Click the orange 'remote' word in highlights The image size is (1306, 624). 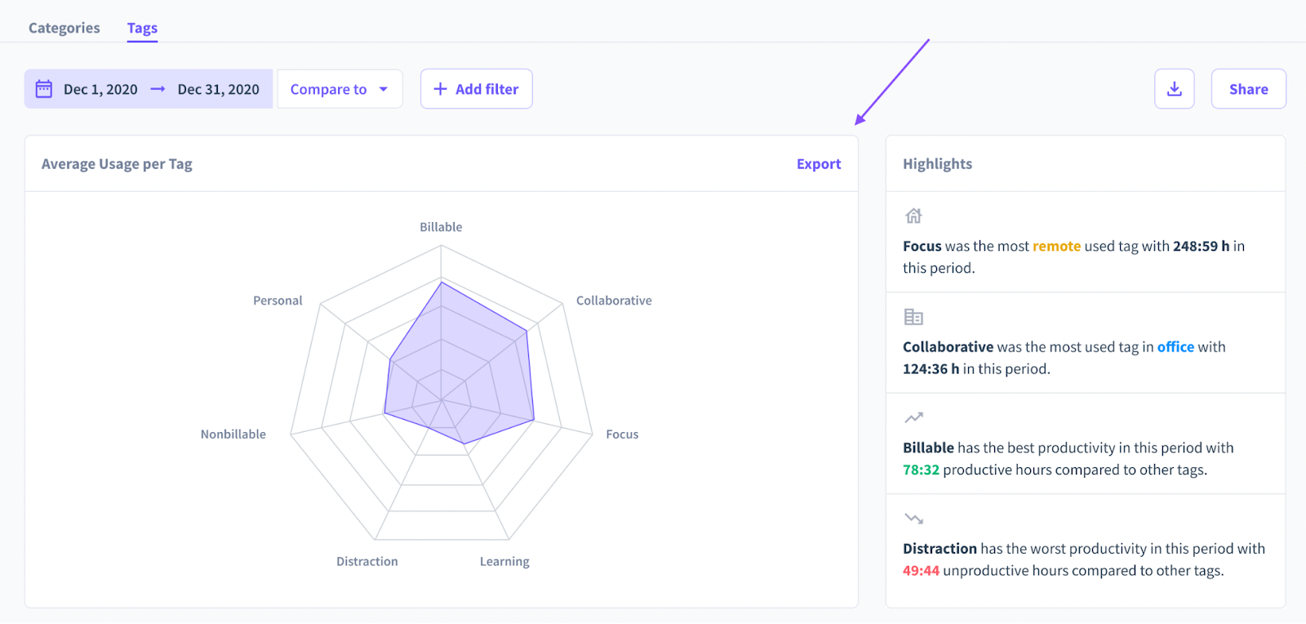pyautogui.click(x=1057, y=247)
